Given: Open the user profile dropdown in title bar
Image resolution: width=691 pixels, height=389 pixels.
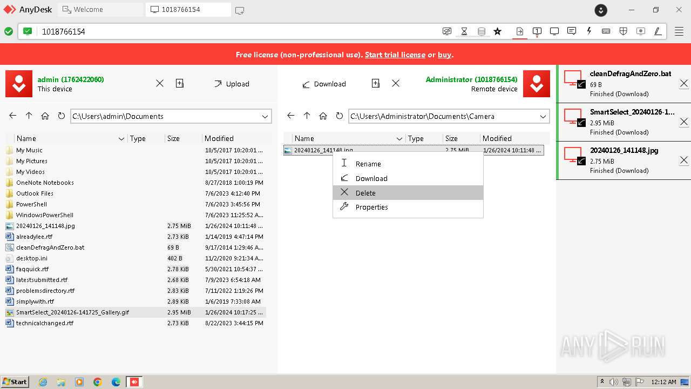Looking at the screenshot, I should tap(601, 10).
